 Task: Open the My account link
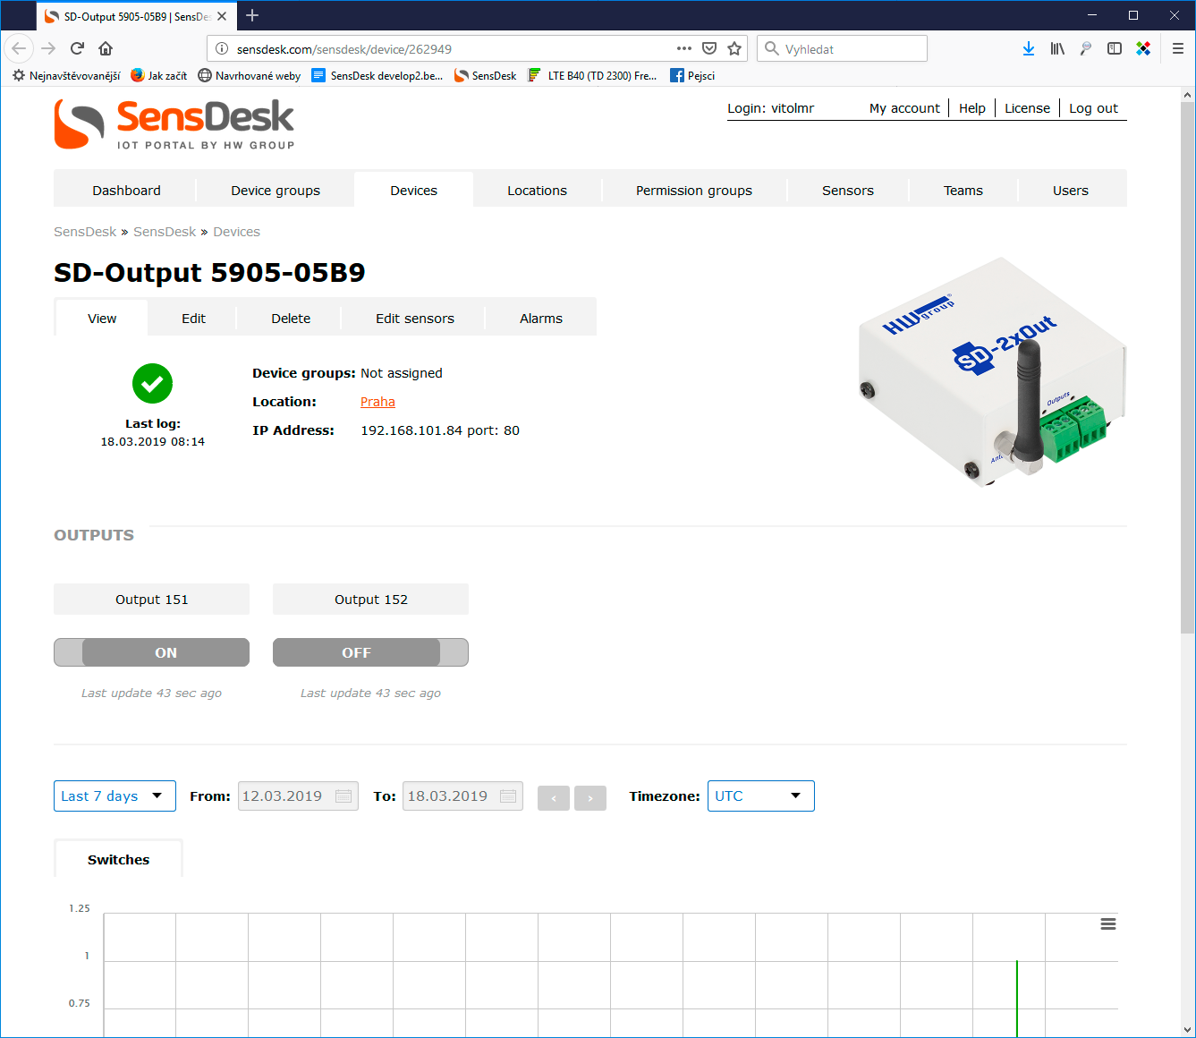click(904, 108)
